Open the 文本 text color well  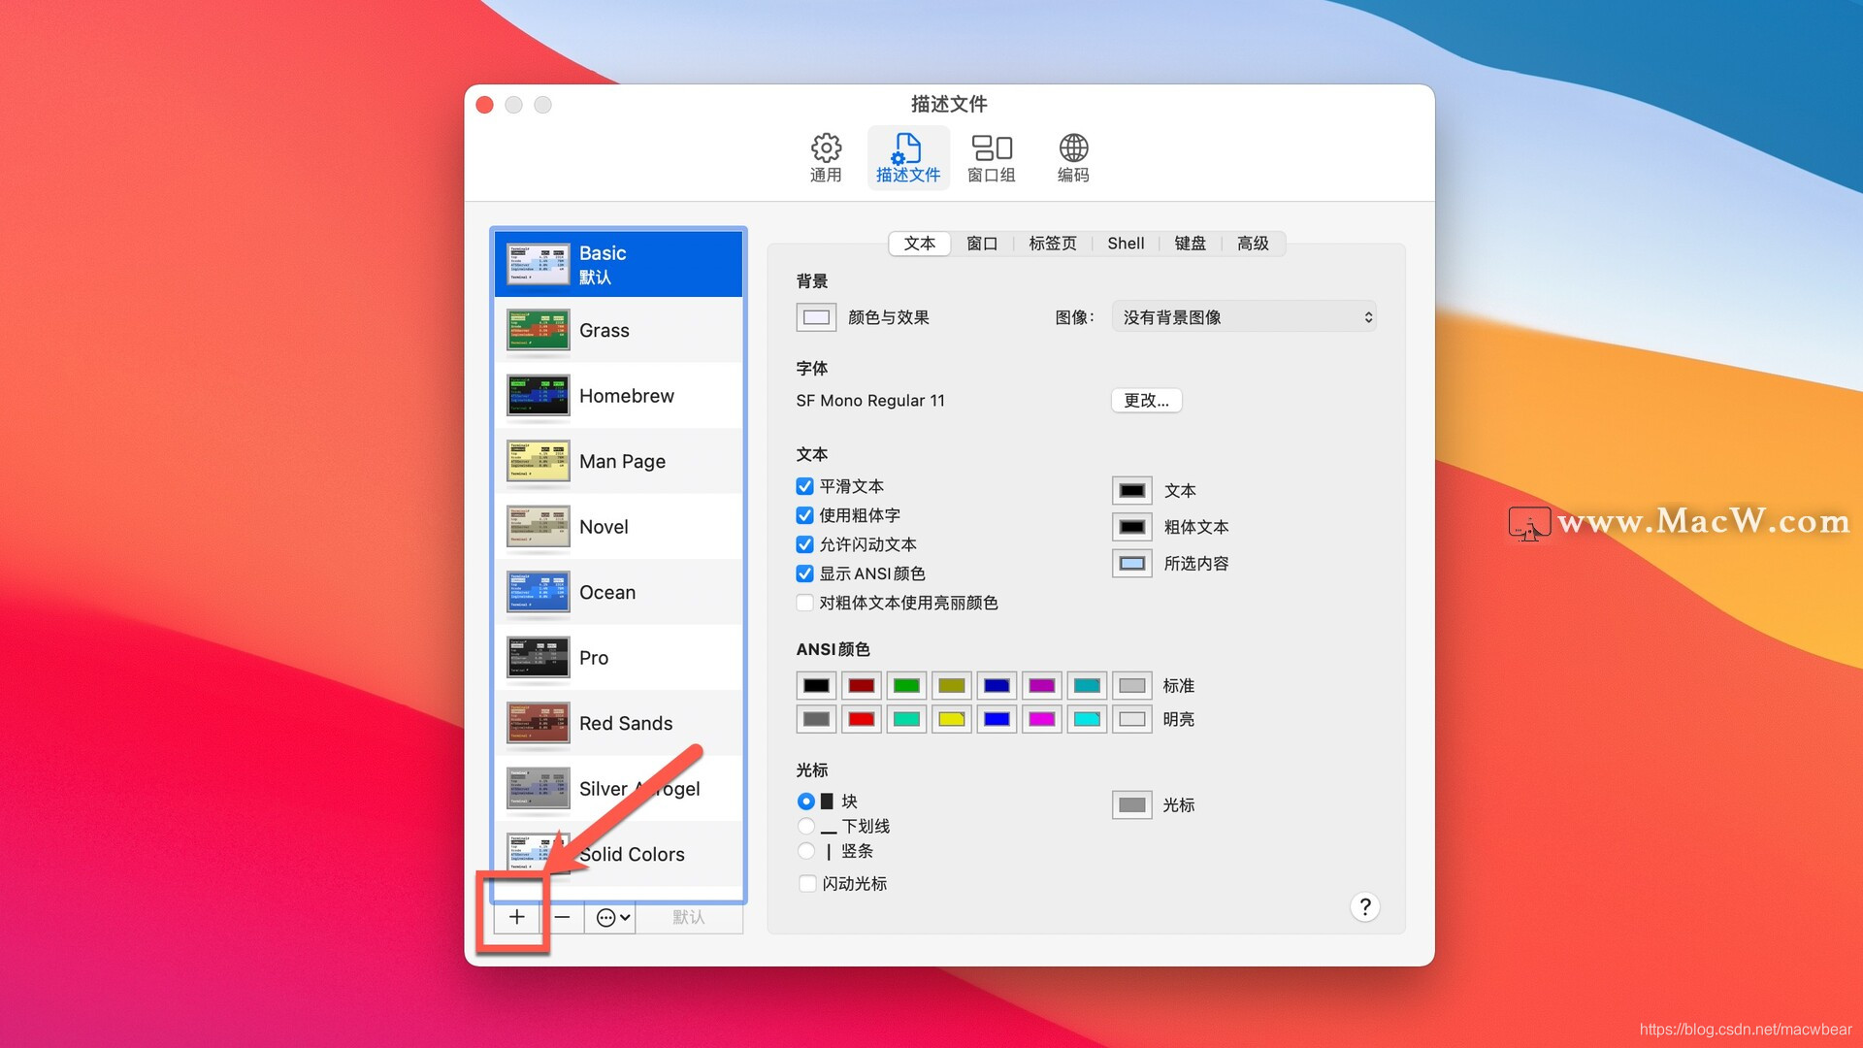click(x=1131, y=490)
